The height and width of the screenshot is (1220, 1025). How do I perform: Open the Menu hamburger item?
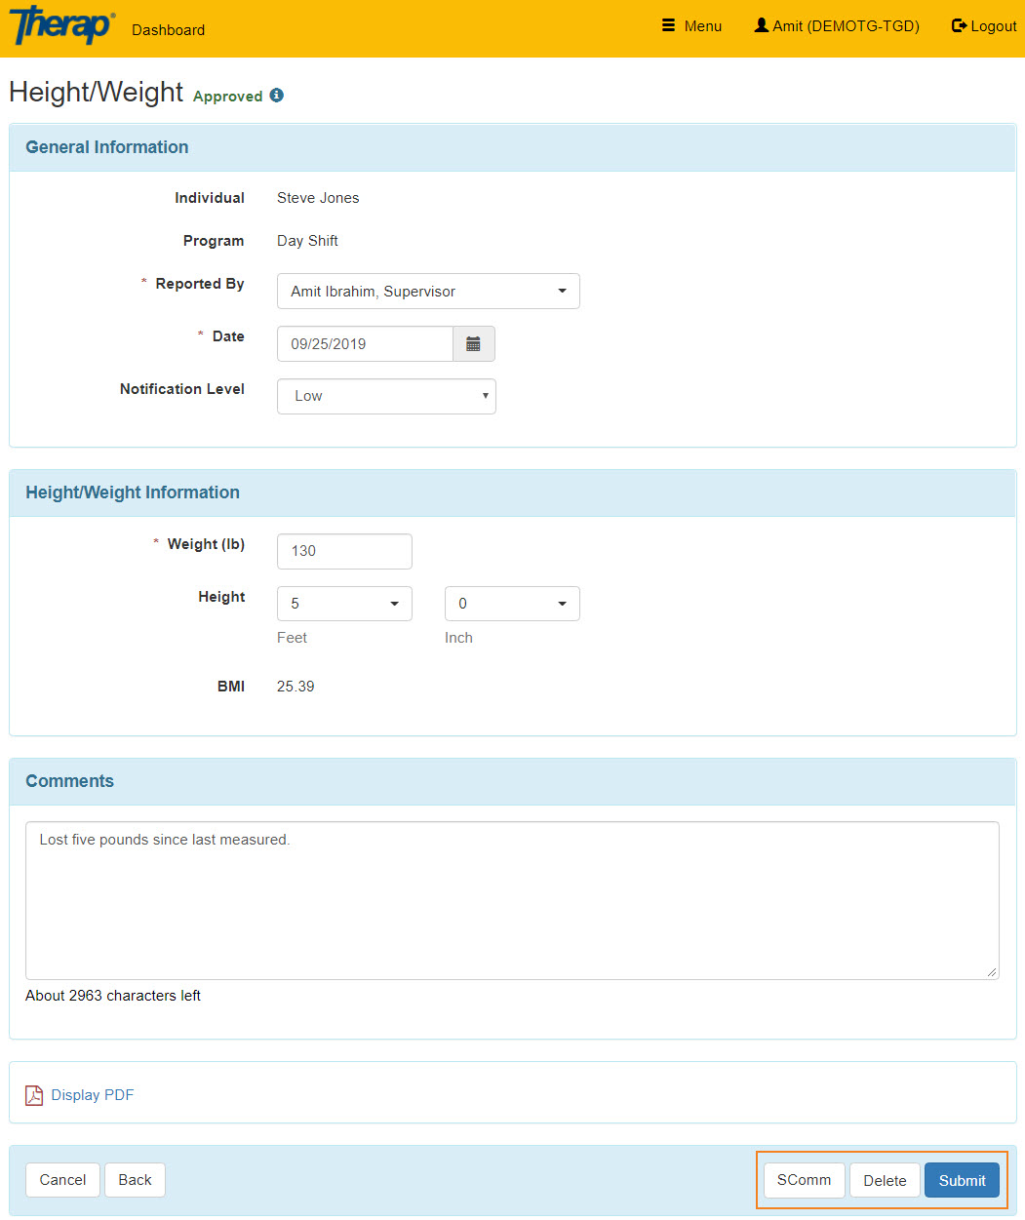(691, 26)
